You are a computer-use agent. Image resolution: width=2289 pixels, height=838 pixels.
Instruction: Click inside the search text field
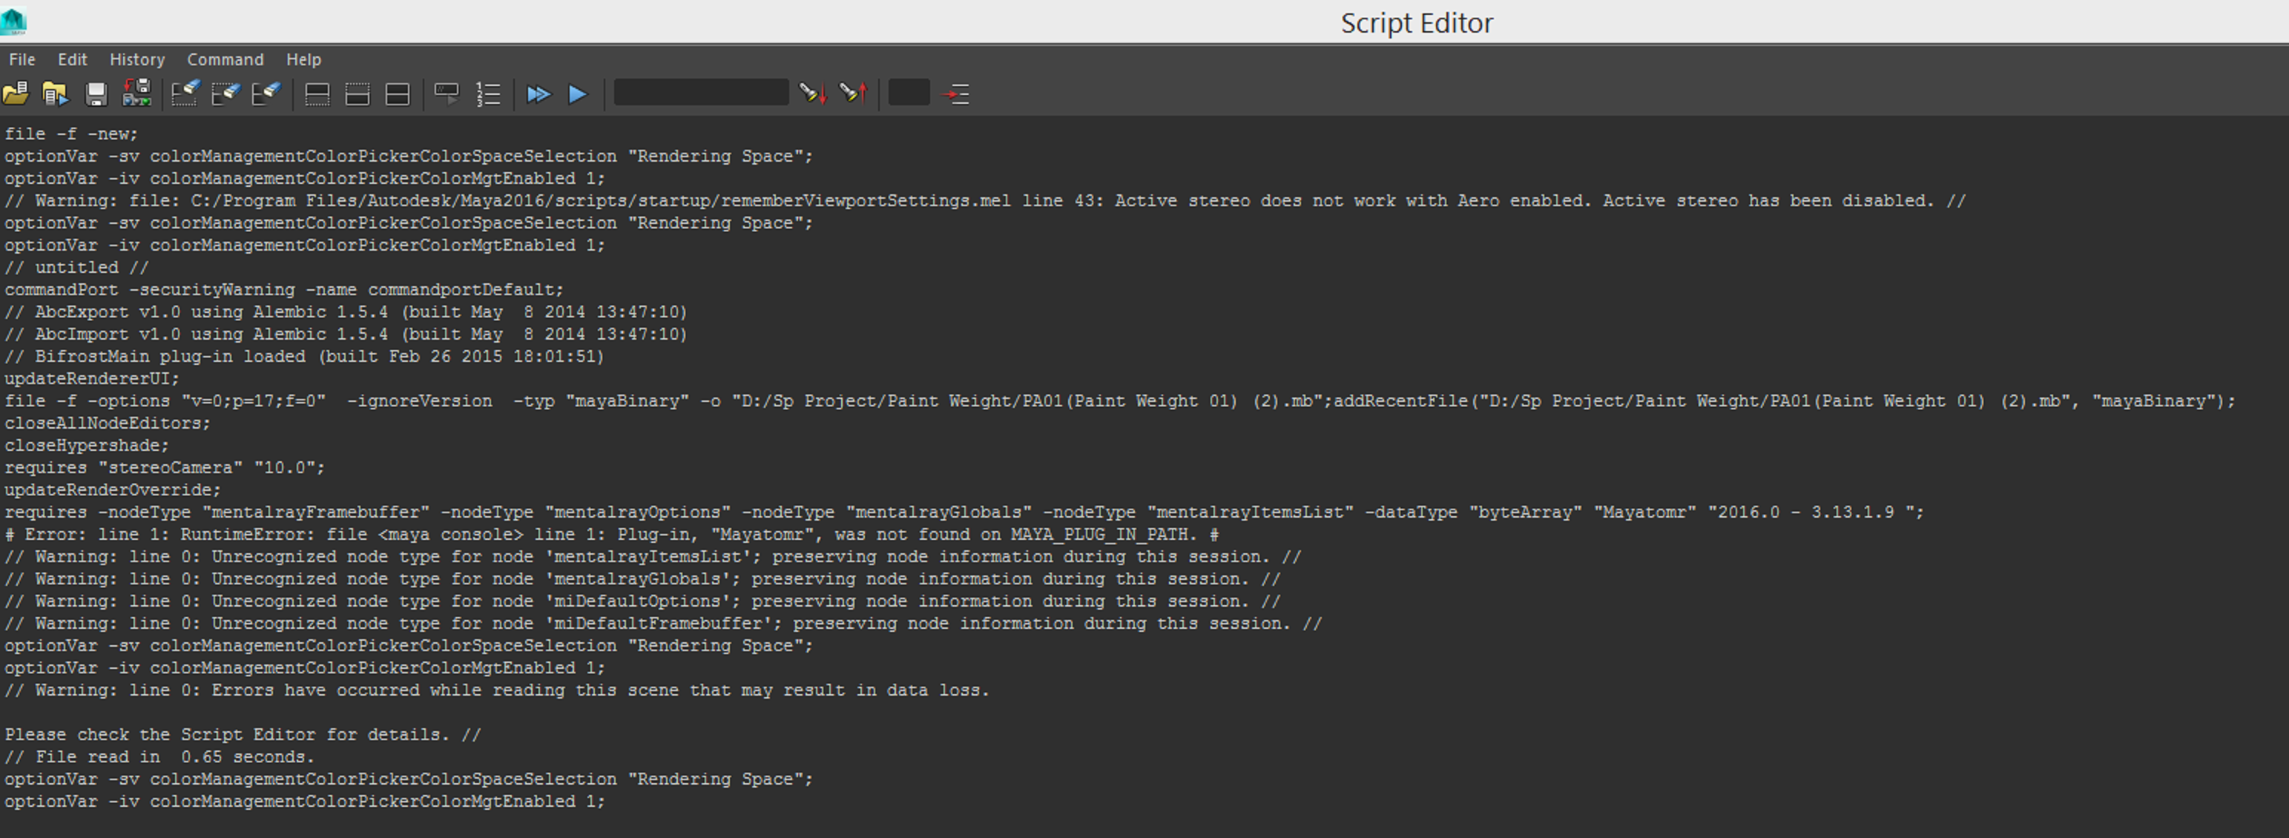701,91
